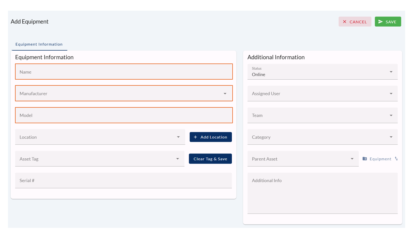Click into the Model text field
Screen dimensions: 418x234
click(124, 115)
